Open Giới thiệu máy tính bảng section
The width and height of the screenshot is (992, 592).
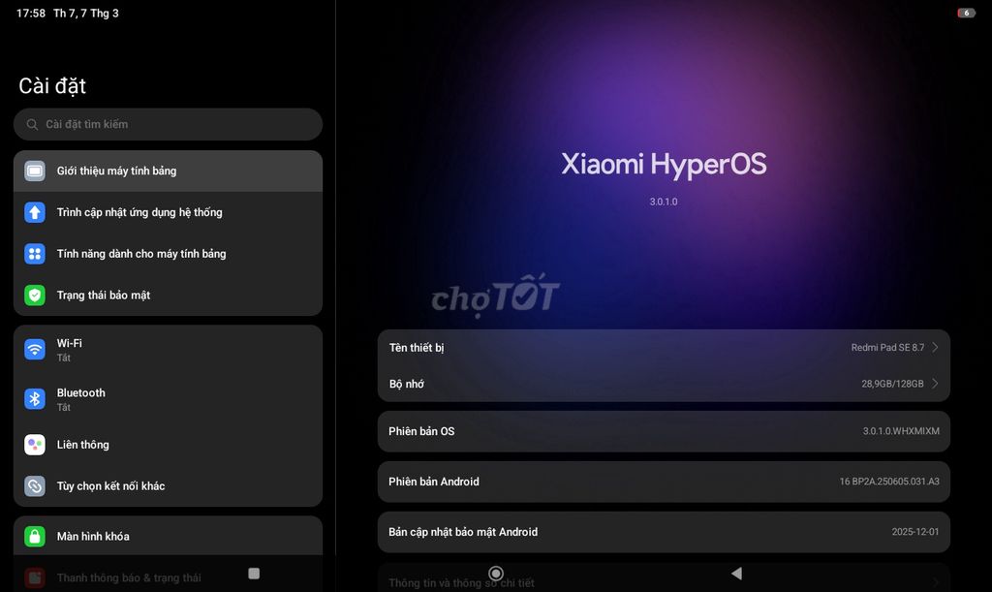168,171
